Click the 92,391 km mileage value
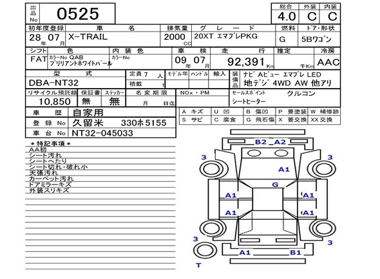 pos(246,62)
